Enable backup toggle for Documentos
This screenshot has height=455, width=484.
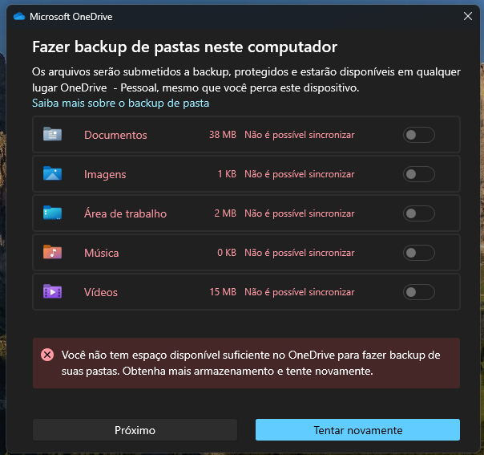[418, 135]
